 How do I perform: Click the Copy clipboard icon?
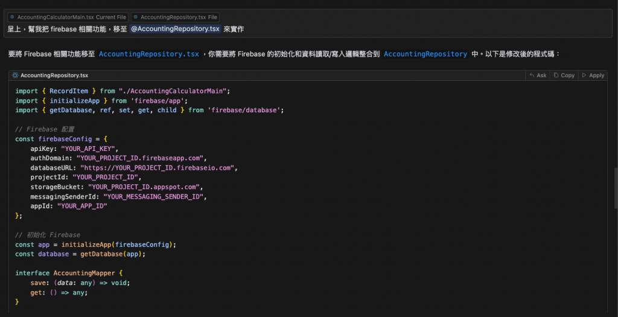(556, 75)
